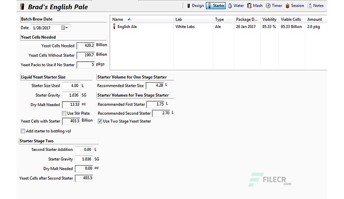Click the White Labs cell

point(185,26)
